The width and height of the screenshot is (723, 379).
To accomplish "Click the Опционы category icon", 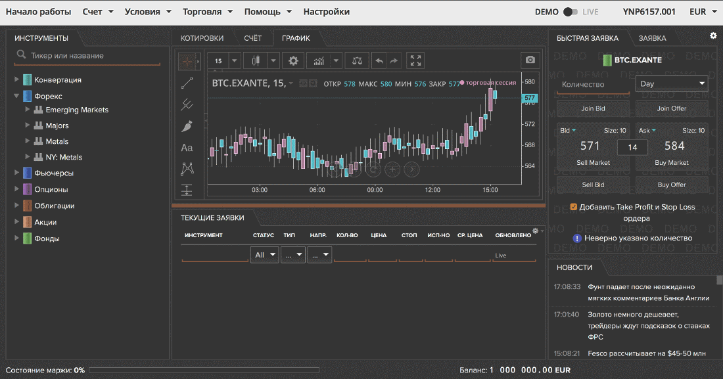I will 27,189.
